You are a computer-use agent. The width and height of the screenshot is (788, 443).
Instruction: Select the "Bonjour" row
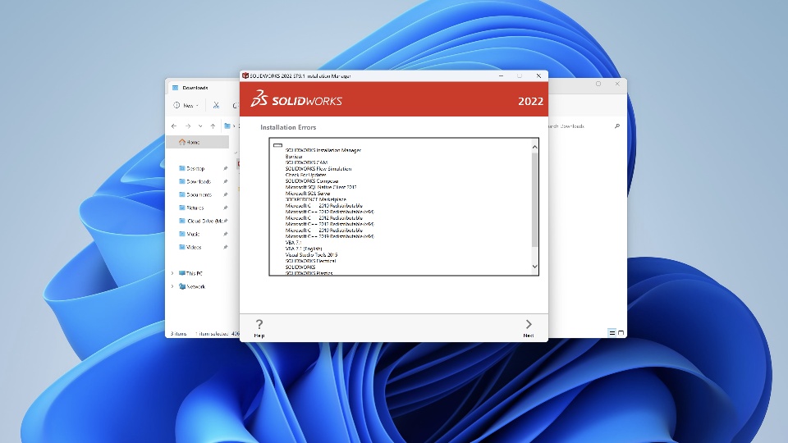pos(294,156)
